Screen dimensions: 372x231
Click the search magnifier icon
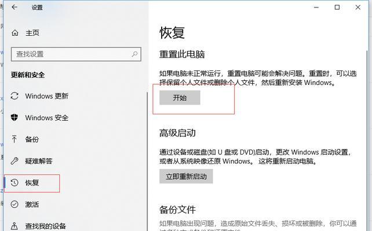[x=134, y=54]
